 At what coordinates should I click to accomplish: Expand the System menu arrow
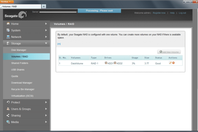coord(46,30)
